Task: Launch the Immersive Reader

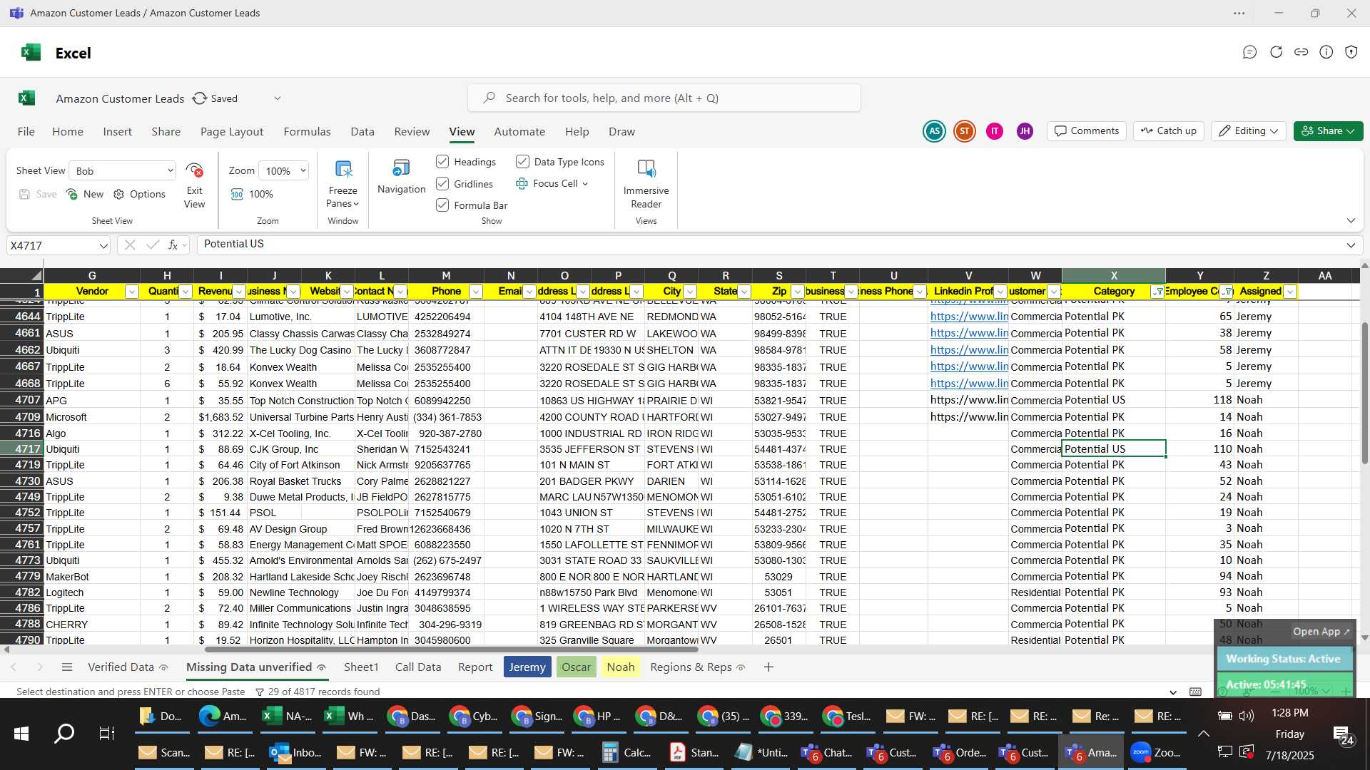Action: click(646, 169)
